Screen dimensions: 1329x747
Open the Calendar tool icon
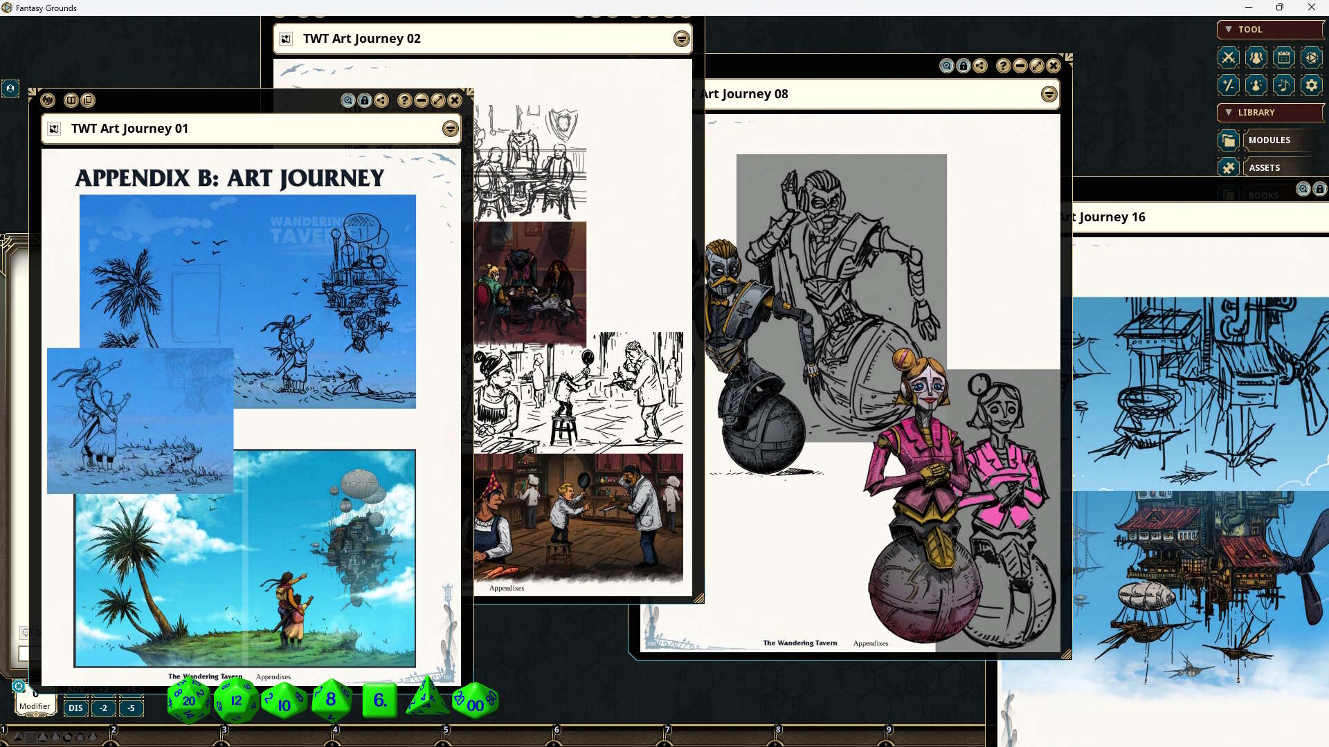1284,57
